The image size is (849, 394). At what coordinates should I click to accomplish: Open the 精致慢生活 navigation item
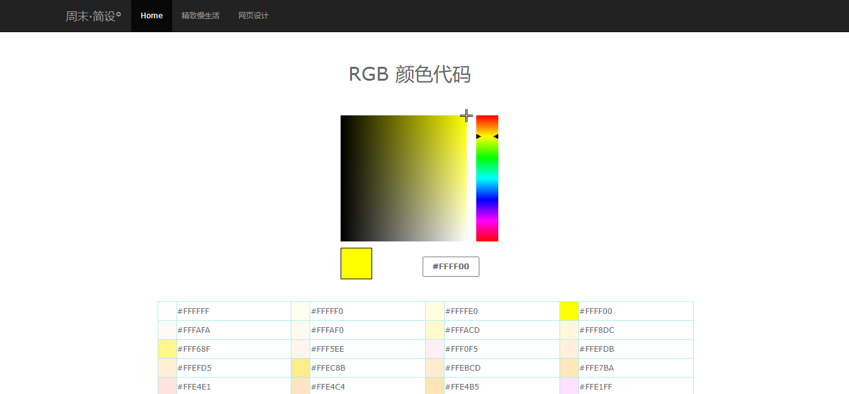201,16
